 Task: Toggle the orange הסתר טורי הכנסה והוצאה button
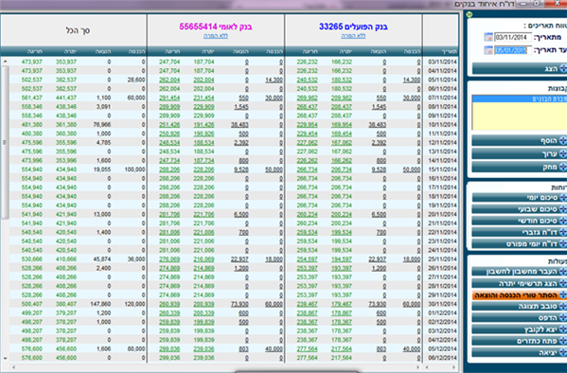click(520, 294)
